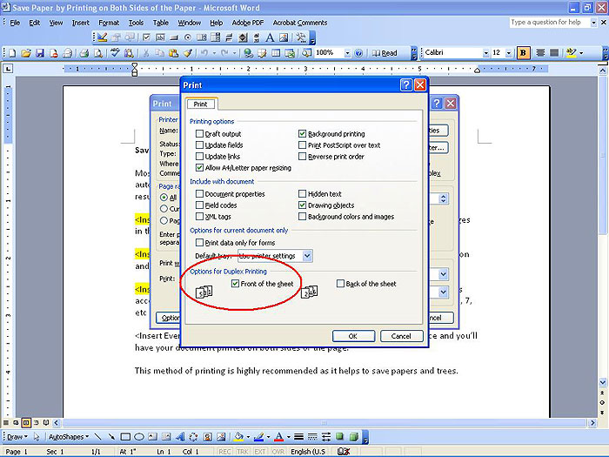Click the Insert Clip Art icon
The width and height of the screenshot is (609, 457).
pos(207,437)
